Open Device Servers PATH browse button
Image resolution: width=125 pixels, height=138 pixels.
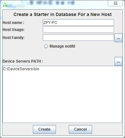(118, 61)
